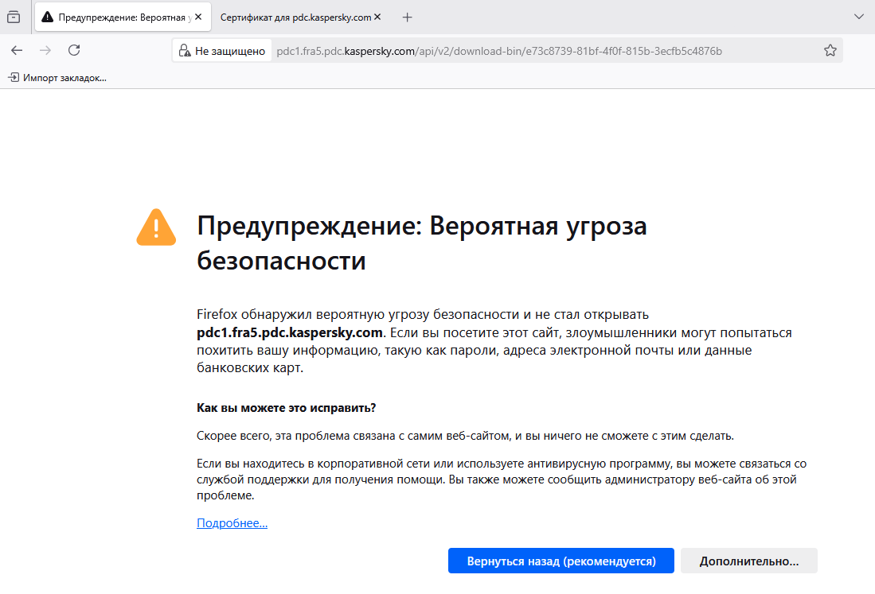Viewport: 875px width, 594px height.
Task: Close the 'Сертификат для pdc.kaspersky.com' tab
Action: tap(377, 17)
